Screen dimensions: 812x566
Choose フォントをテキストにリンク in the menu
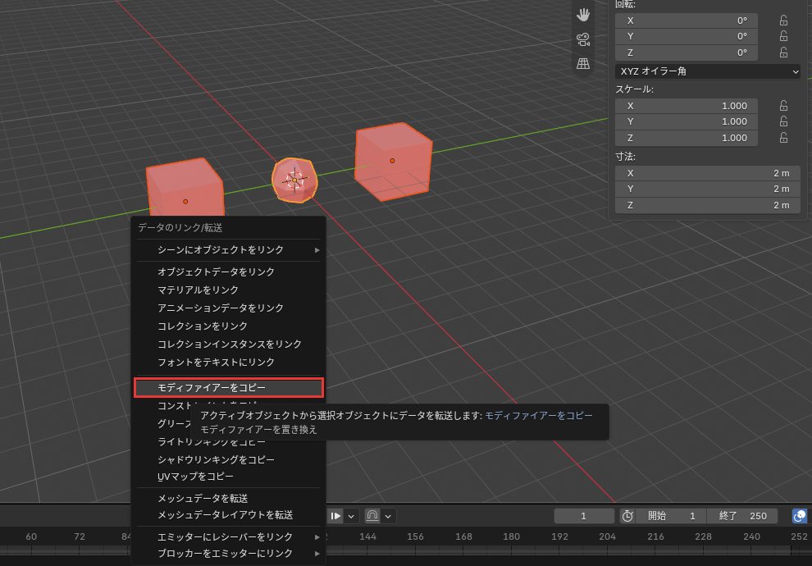[228, 363]
